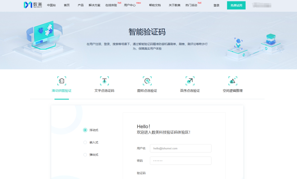The width and height of the screenshot is (297, 179).
Task: Click the 用户名 input field
Action: click(x=180, y=148)
